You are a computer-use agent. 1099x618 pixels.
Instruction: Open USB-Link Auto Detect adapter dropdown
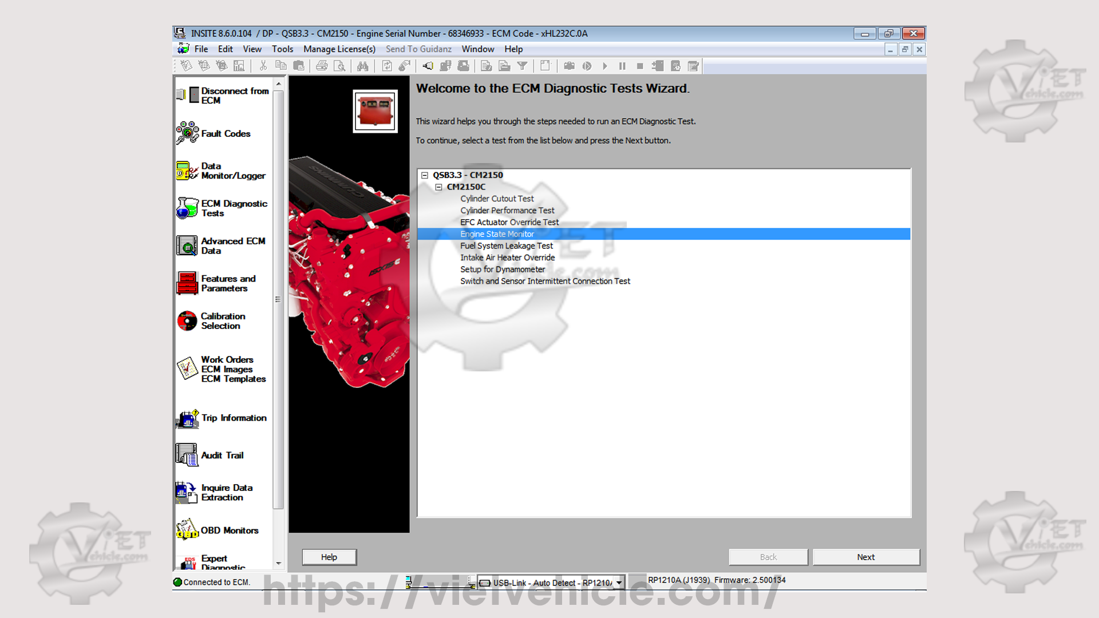pyautogui.click(x=619, y=583)
